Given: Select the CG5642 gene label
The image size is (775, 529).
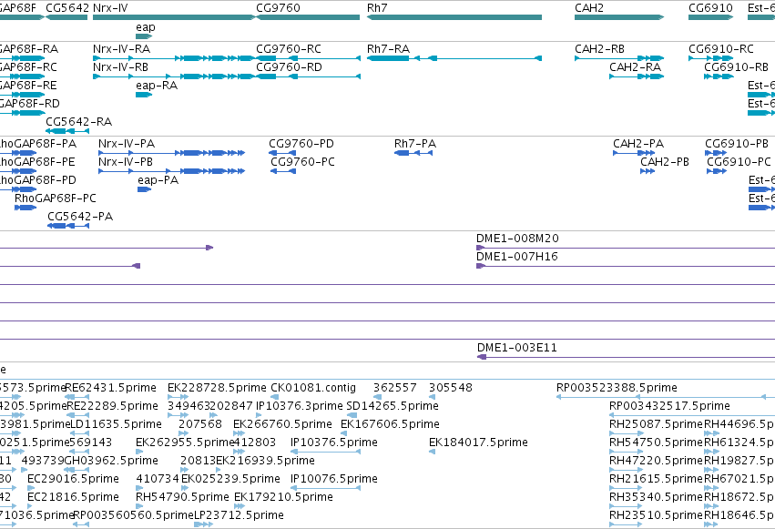Looking at the screenshot, I should tap(67, 8).
